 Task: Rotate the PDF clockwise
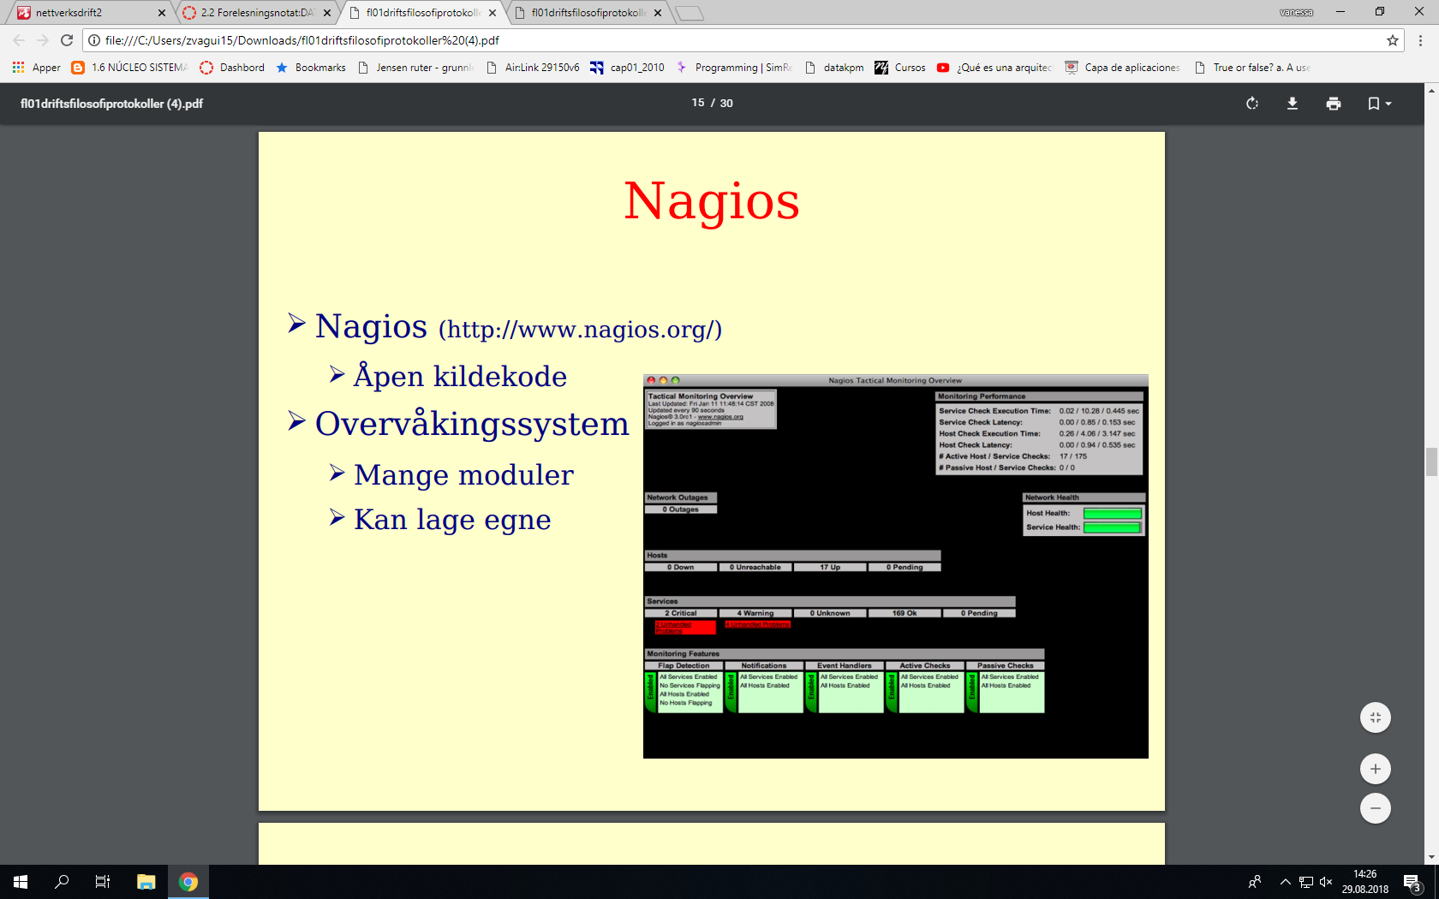point(1252,104)
